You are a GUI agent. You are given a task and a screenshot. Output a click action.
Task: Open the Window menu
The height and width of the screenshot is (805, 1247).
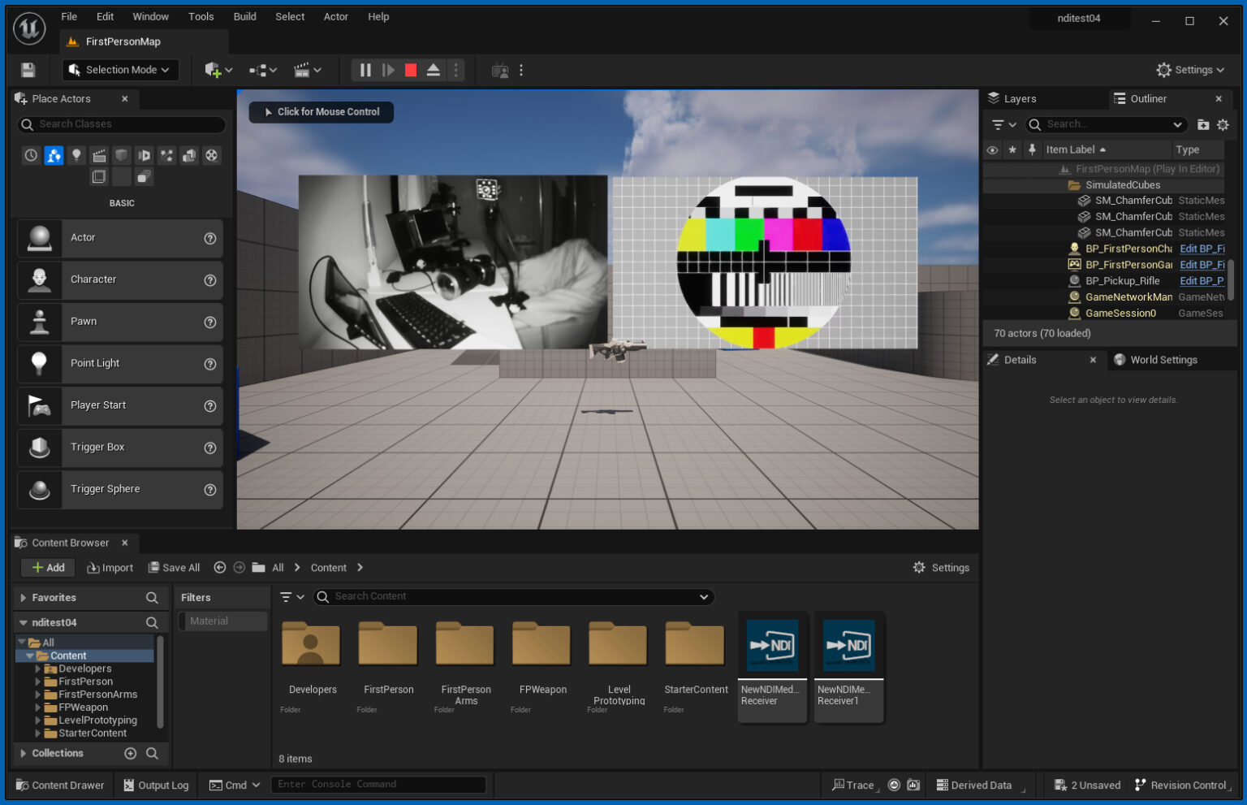pyautogui.click(x=150, y=16)
